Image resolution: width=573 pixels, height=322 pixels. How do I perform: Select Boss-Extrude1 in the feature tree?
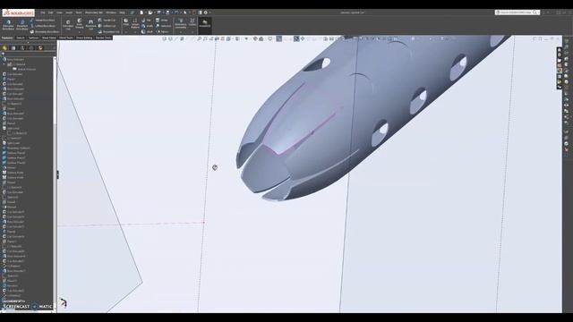14,59
